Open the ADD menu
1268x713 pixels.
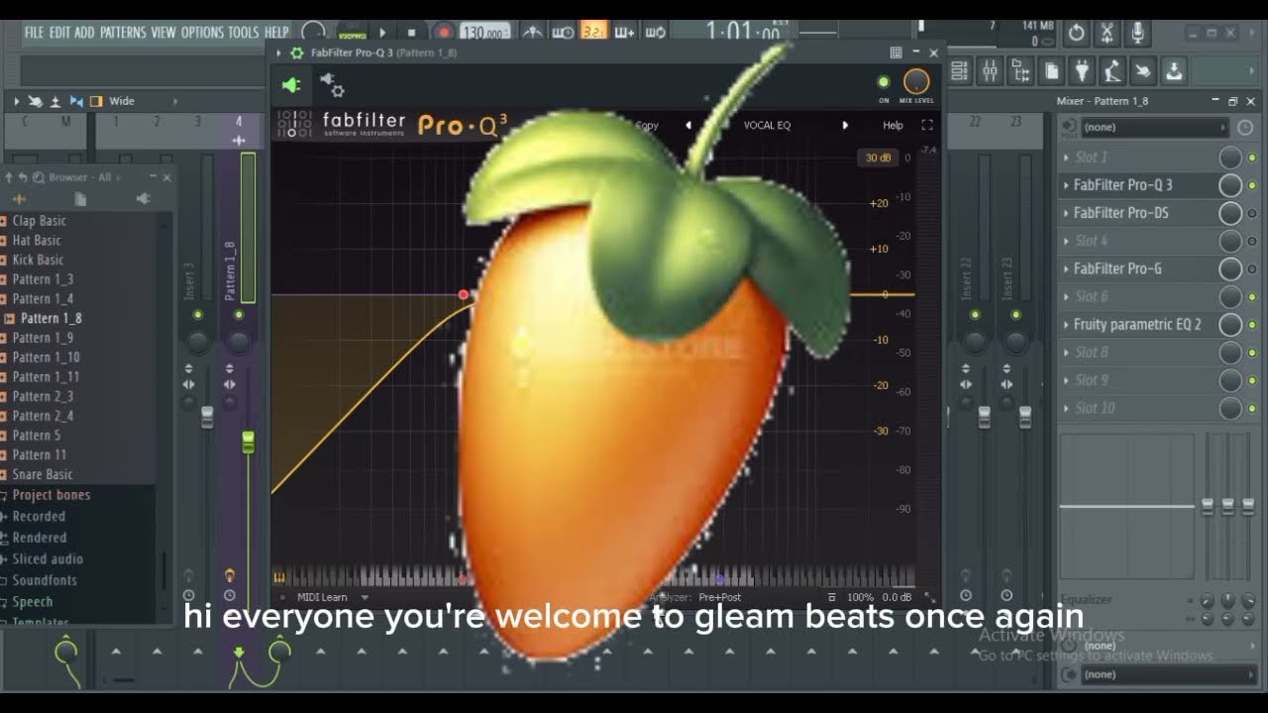click(x=85, y=33)
